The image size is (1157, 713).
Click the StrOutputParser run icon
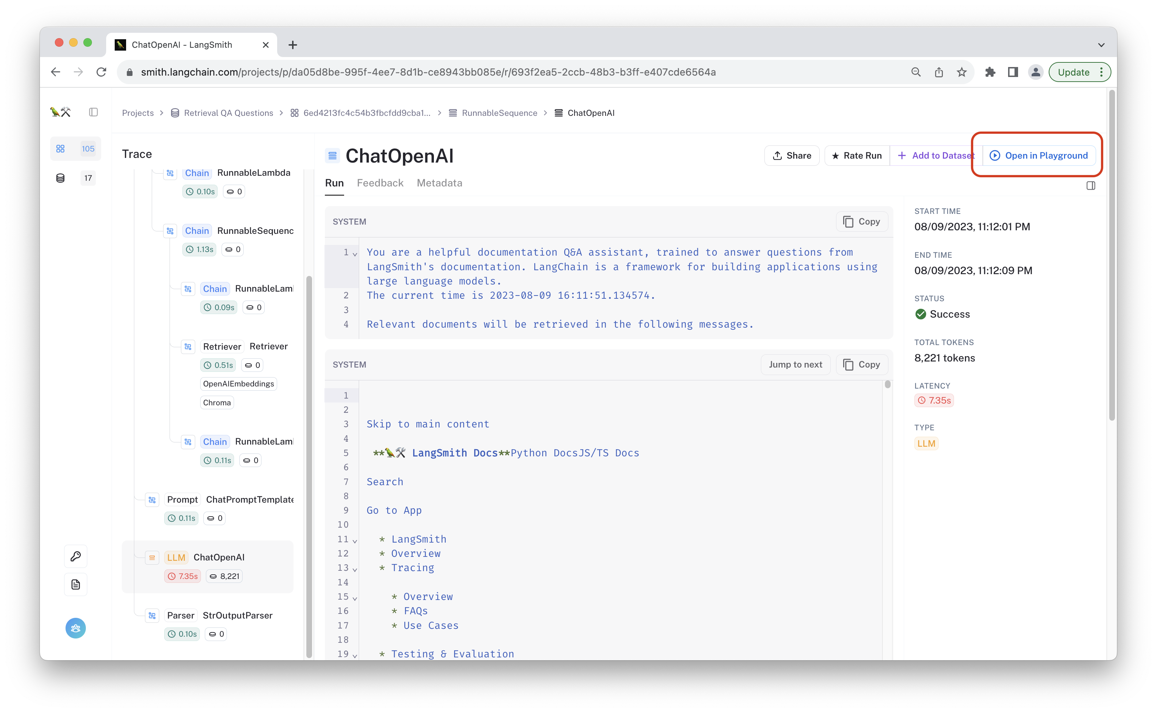click(152, 615)
